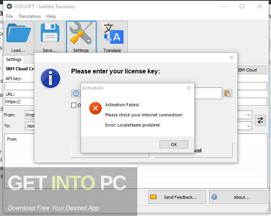The width and height of the screenshot is (271, 216).
Task: Open the File menu
Action: point(9,16)
